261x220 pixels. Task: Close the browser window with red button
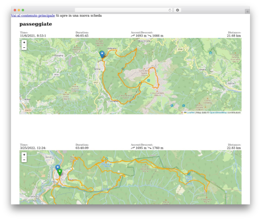(x=15, y=10)
